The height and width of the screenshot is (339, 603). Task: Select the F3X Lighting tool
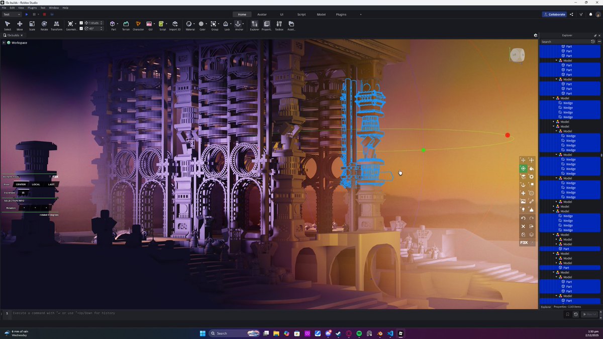click(524, 209)
